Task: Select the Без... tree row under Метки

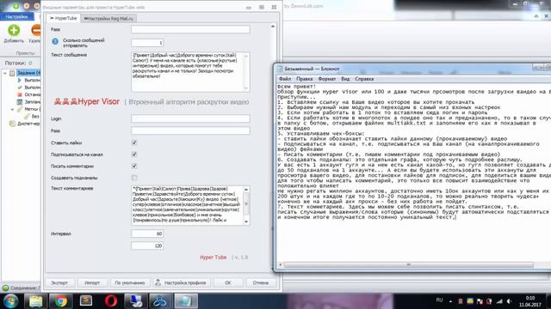Action: [33, 117]
